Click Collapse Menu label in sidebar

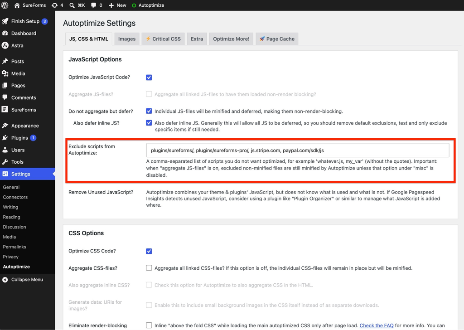tap(27, 279)
